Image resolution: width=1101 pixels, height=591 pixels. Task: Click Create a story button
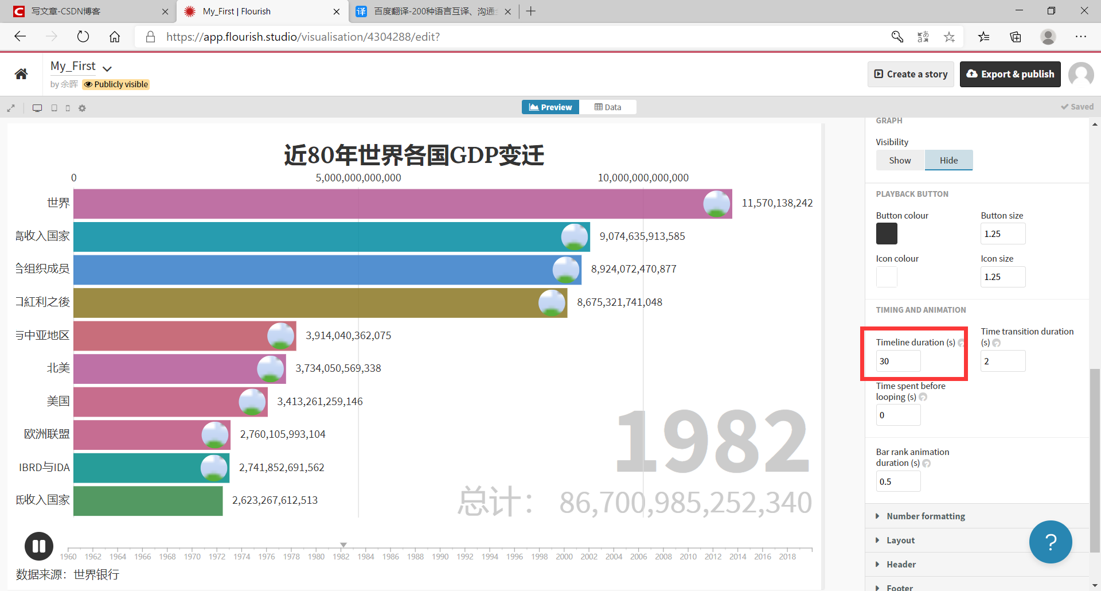tap(911, 74)
